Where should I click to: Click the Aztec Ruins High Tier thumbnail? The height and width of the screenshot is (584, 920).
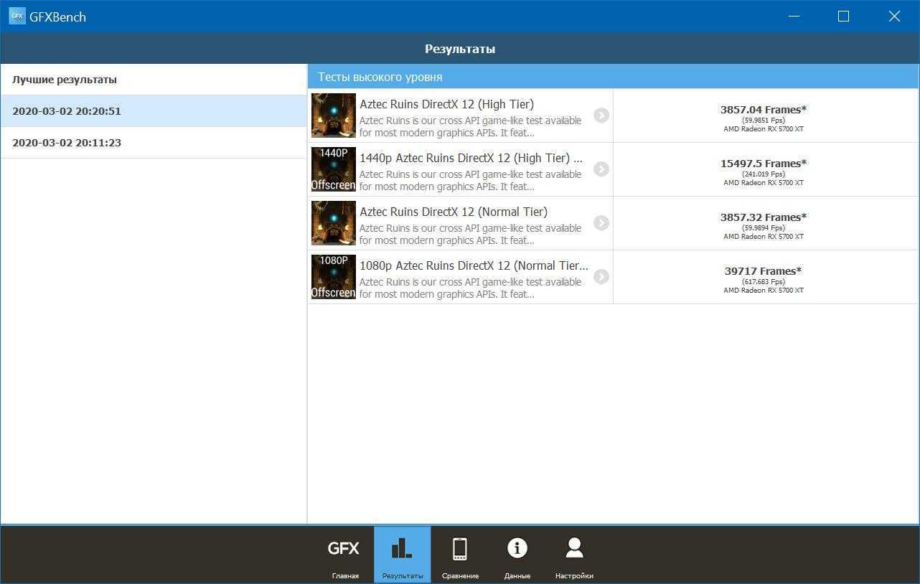tap(334, 116)
